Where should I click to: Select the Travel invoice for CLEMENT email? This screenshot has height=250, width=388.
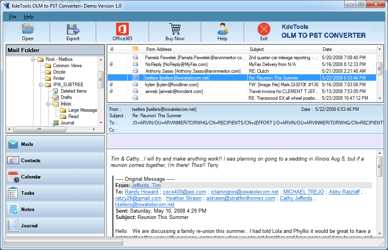coord(242,91)
